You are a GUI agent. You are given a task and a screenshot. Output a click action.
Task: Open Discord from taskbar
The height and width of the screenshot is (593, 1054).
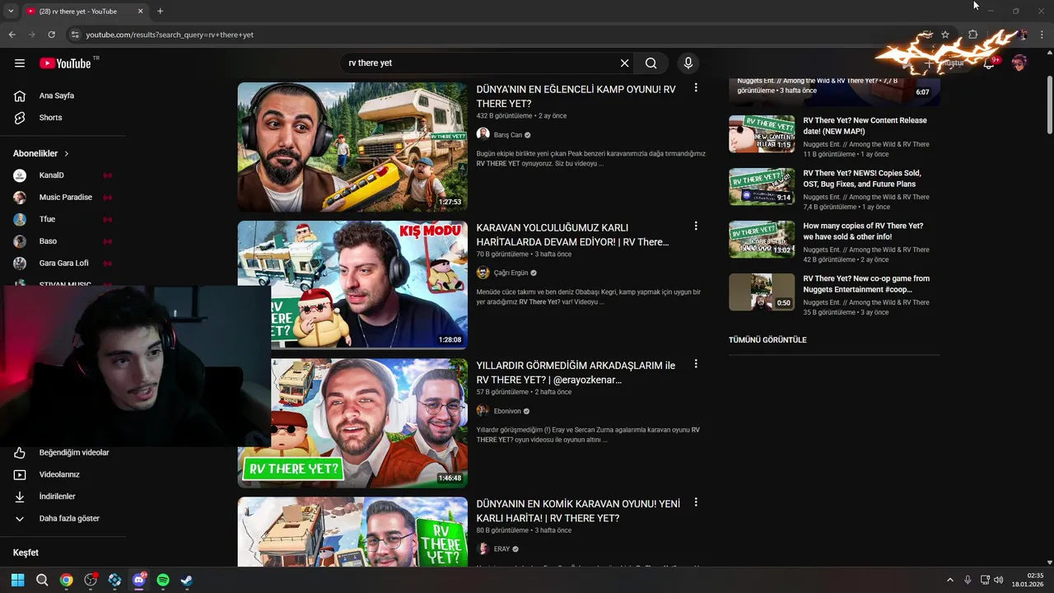point(138,580)
